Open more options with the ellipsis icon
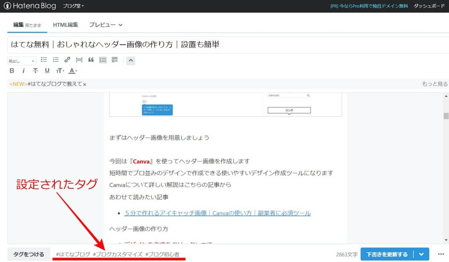The width and height of the screenshot is (449, 262). tap(441, 253)
